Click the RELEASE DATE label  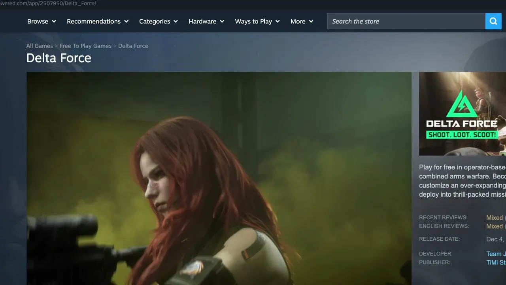click(x=439, y=239)
